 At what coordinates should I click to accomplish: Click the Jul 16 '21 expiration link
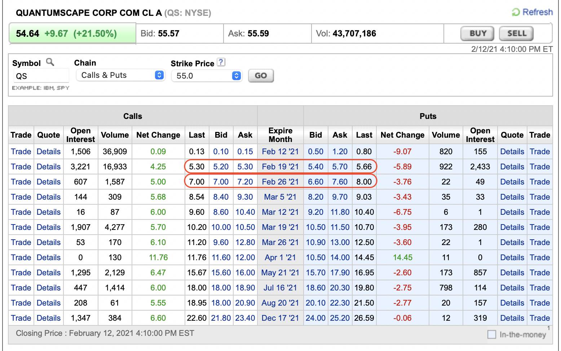pos(280,288)
